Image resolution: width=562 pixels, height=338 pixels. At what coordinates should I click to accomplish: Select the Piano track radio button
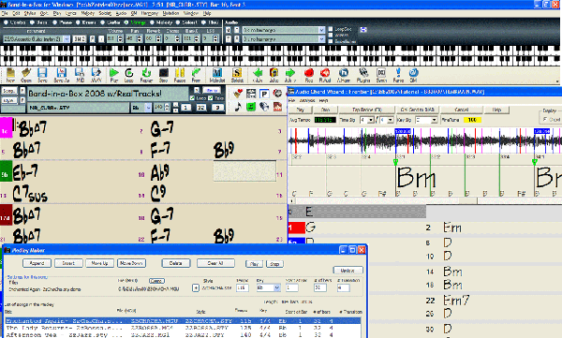55,22
